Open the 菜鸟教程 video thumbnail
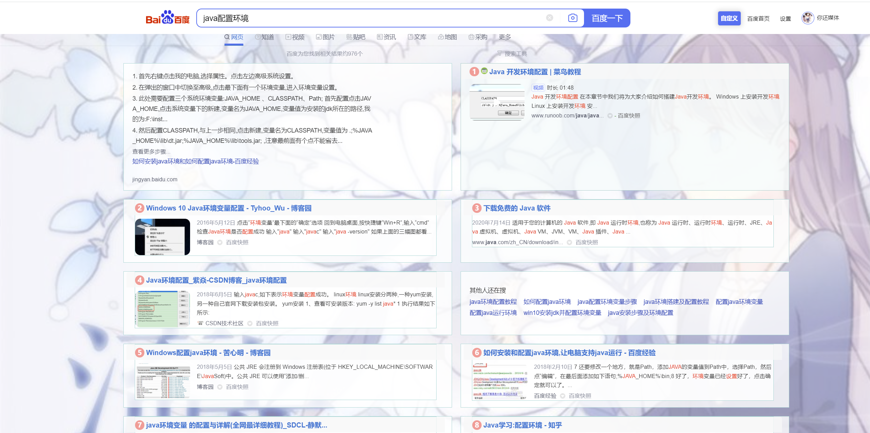The height and width of the screenshot is (433, 870). pyautogui.click(x=497, y=102)
